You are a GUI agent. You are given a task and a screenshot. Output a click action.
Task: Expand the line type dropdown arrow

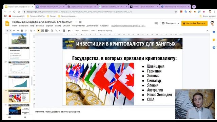(x=59, y=30)
